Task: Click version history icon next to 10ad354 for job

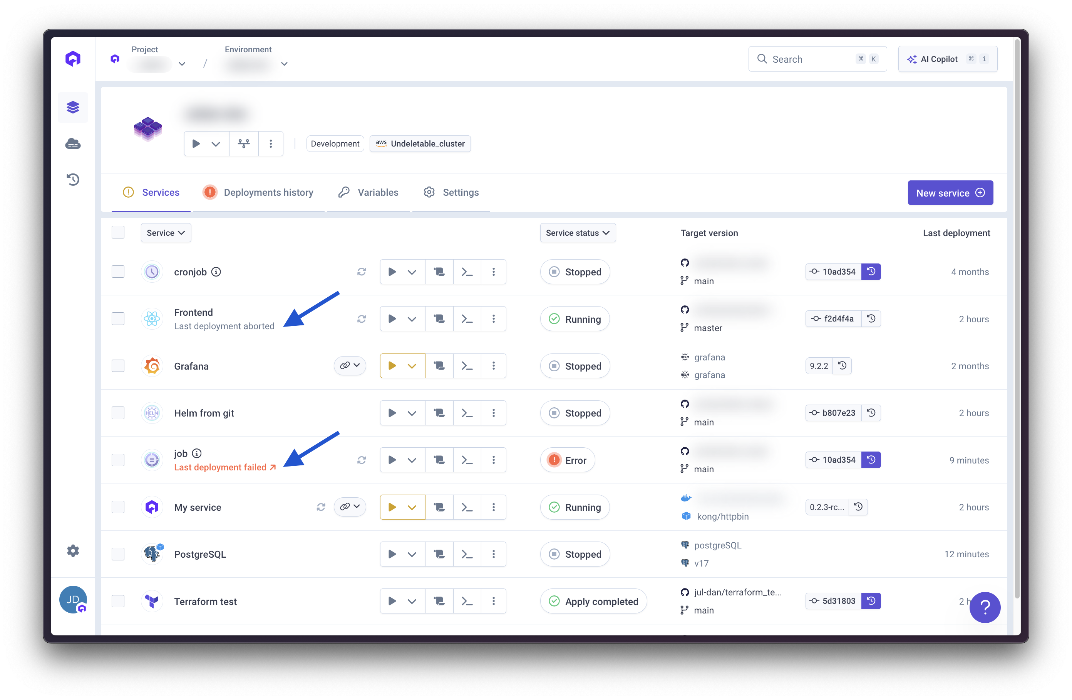Action: click(871, 460)
